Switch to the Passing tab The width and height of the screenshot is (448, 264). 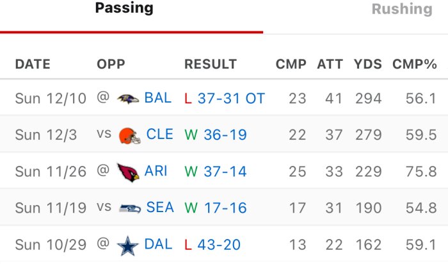(x=124, y=8)
